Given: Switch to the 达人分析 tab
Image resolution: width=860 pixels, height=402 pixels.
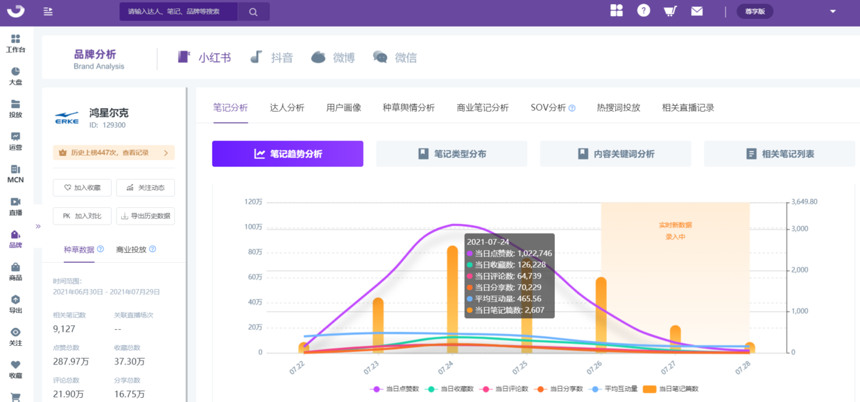Looking at the screenshot, I should [x=286, y=107].
